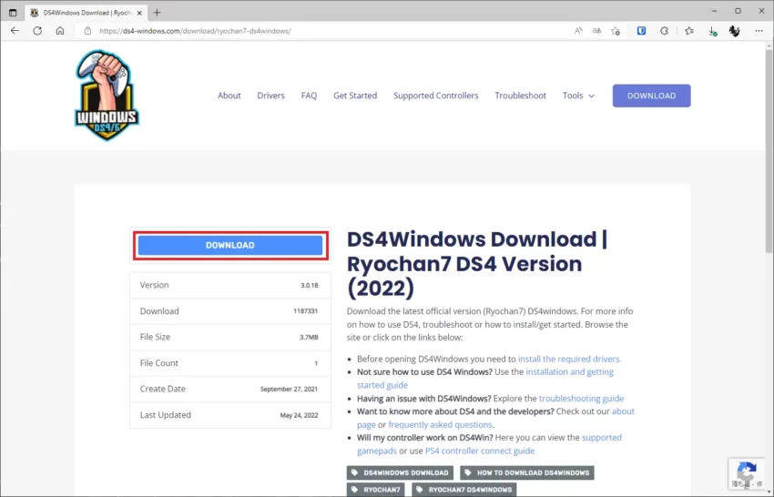
Task: Click the purple DOWNLOAD header button
Action: pos(652,96)
